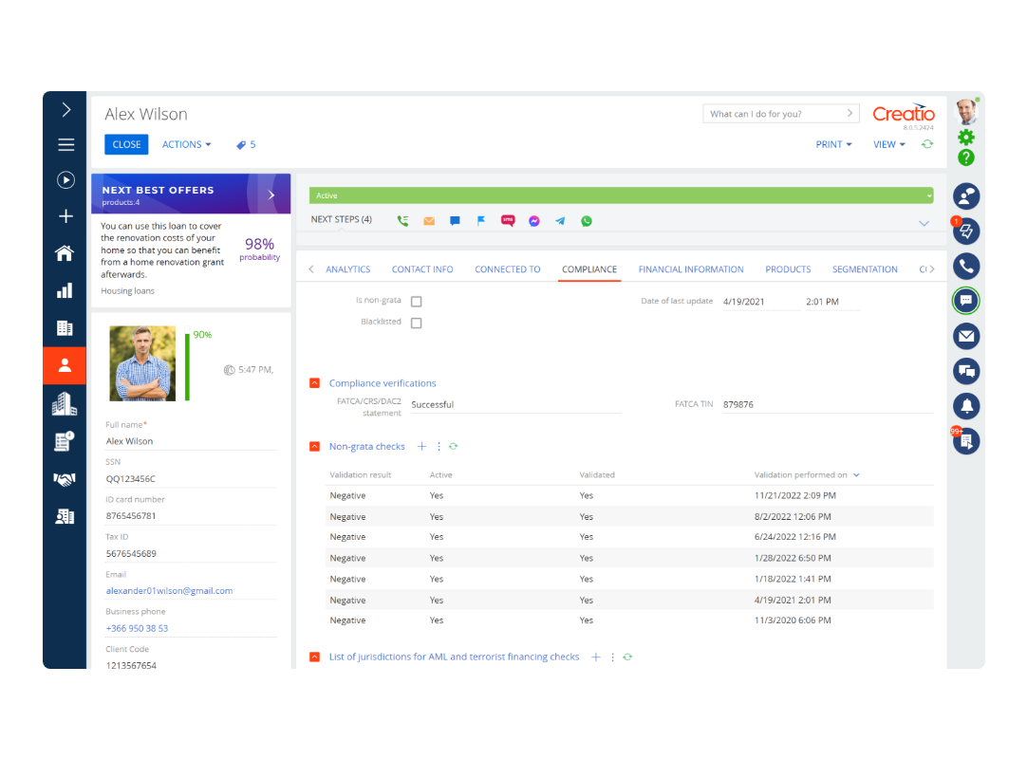1027x759 pixels.
Task: Expand the View dropdown menu
Action: point(888,144)
